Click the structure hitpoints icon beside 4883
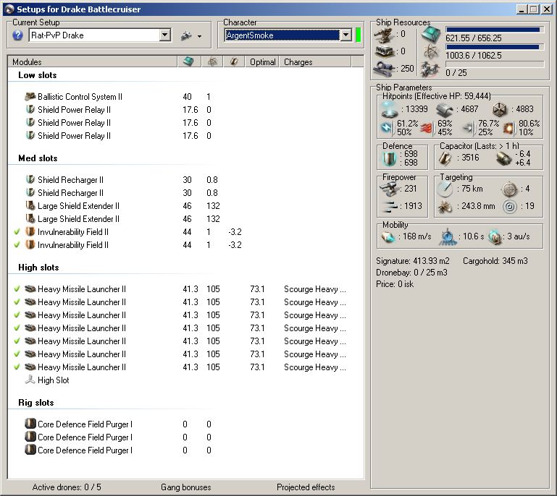 click(x=500, y=109)
